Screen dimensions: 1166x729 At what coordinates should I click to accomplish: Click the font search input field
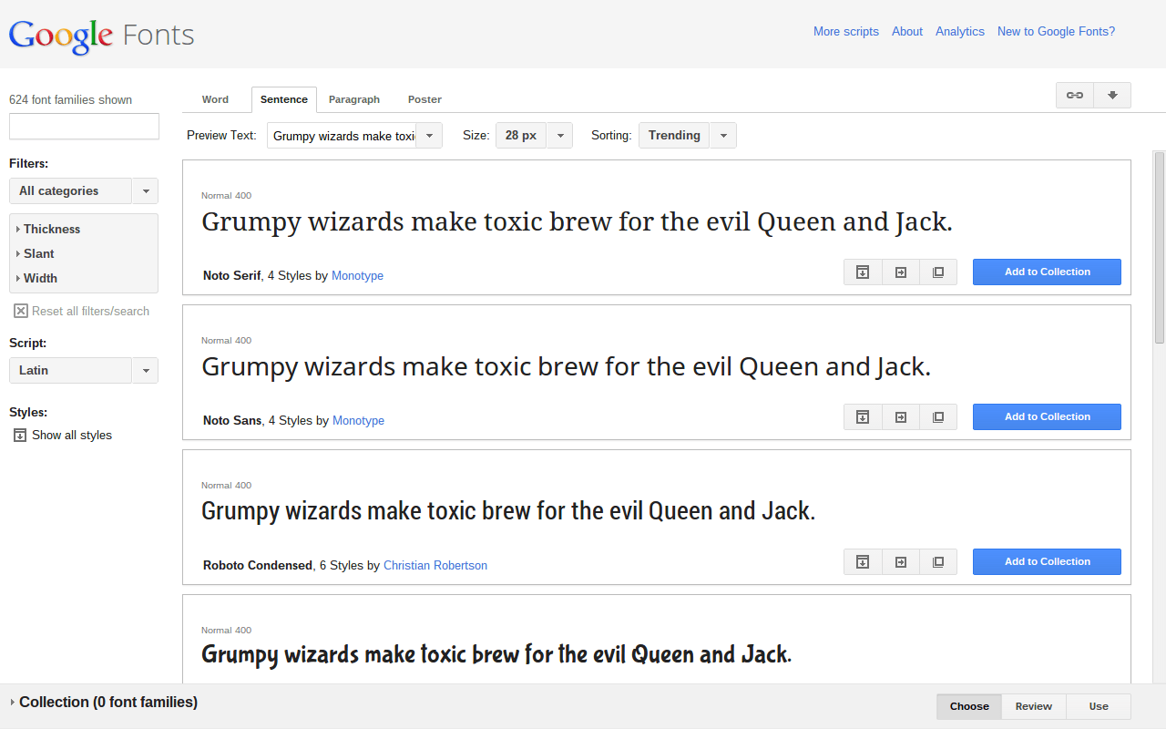84,127
